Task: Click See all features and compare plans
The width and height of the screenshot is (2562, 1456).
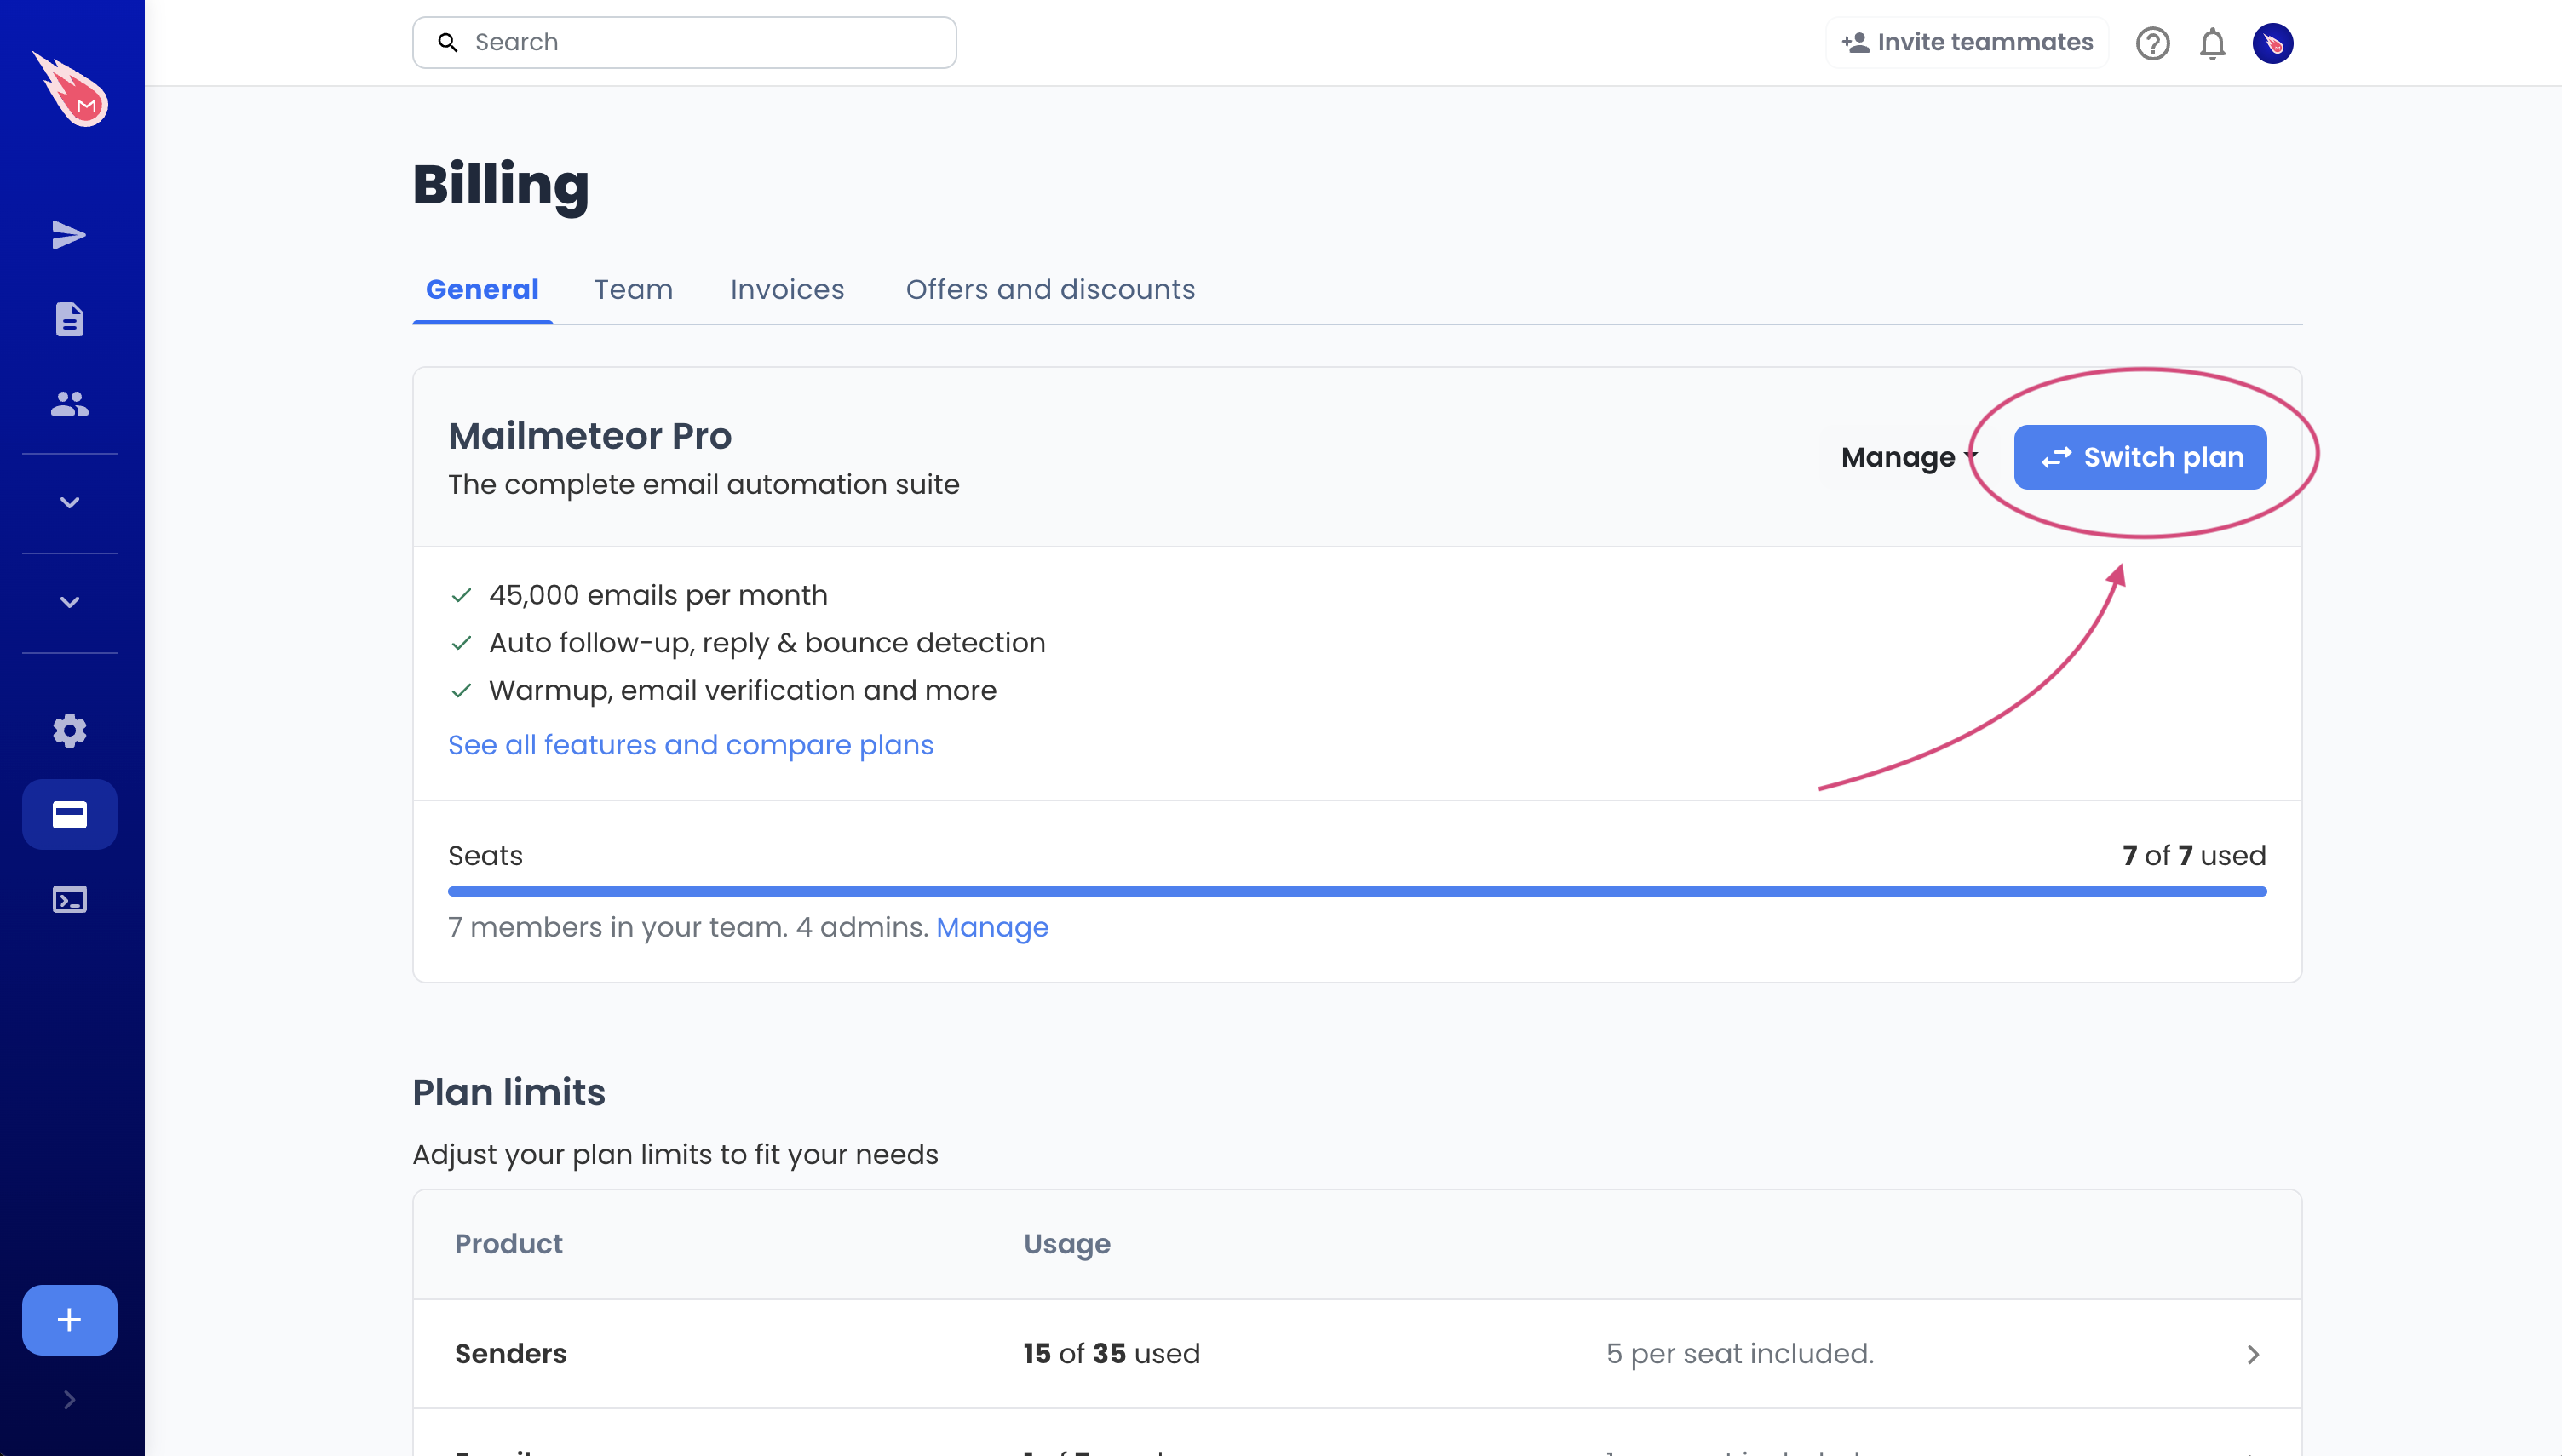Action: [x=691, y=745]
